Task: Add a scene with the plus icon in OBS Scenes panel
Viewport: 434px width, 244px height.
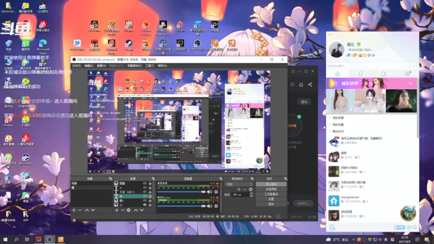Action: pyautogui.click(x=74, y=210)
